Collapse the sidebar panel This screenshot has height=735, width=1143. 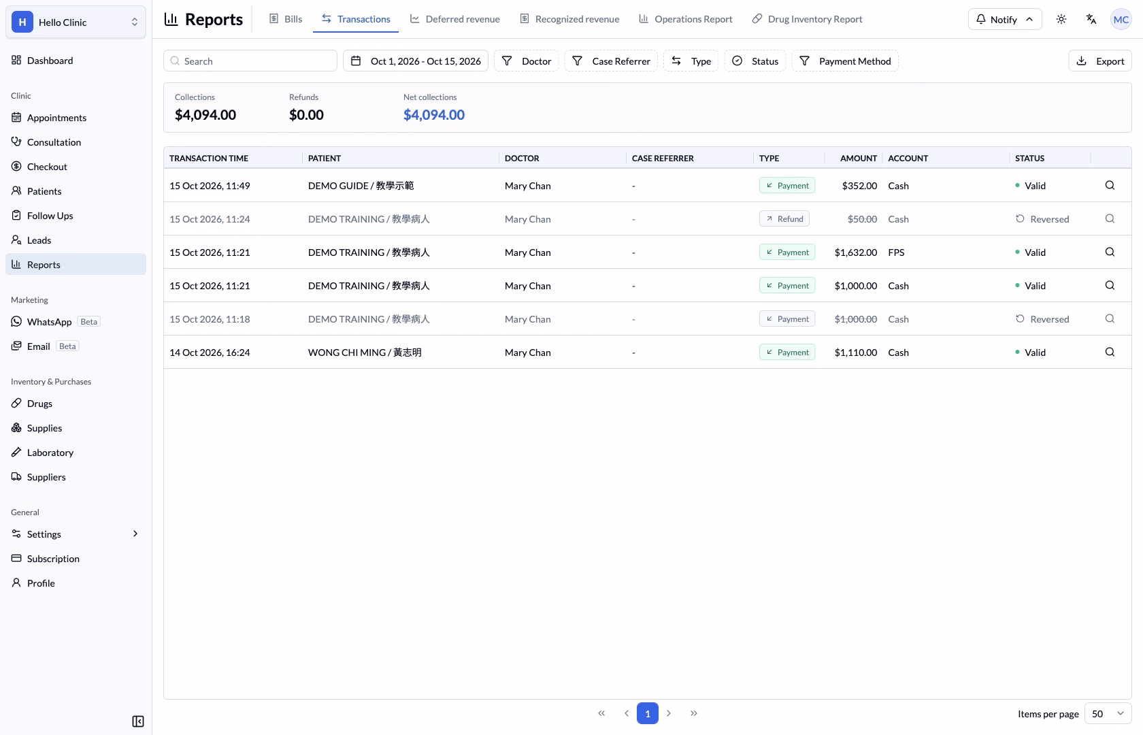[x=138, y=721]
